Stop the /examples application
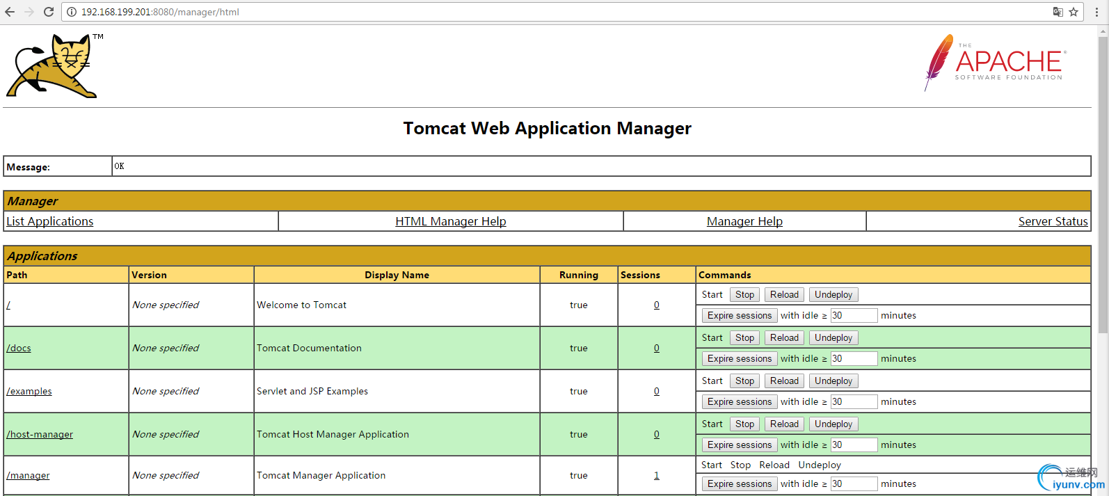 [x=744, y=381]
